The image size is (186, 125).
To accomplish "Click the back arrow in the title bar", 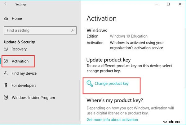I will [x=6, y=4].
